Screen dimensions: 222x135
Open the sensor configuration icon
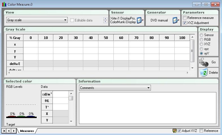[x=140, y=20]
